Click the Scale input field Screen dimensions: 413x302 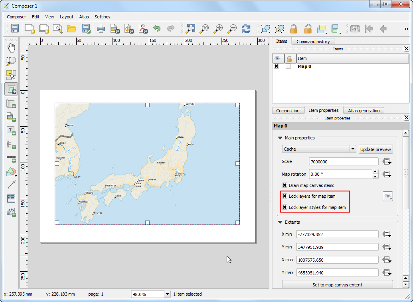344,162
